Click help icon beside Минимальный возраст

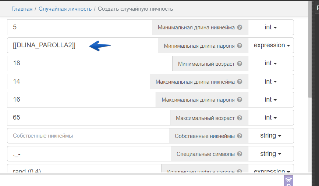[240, 64]
